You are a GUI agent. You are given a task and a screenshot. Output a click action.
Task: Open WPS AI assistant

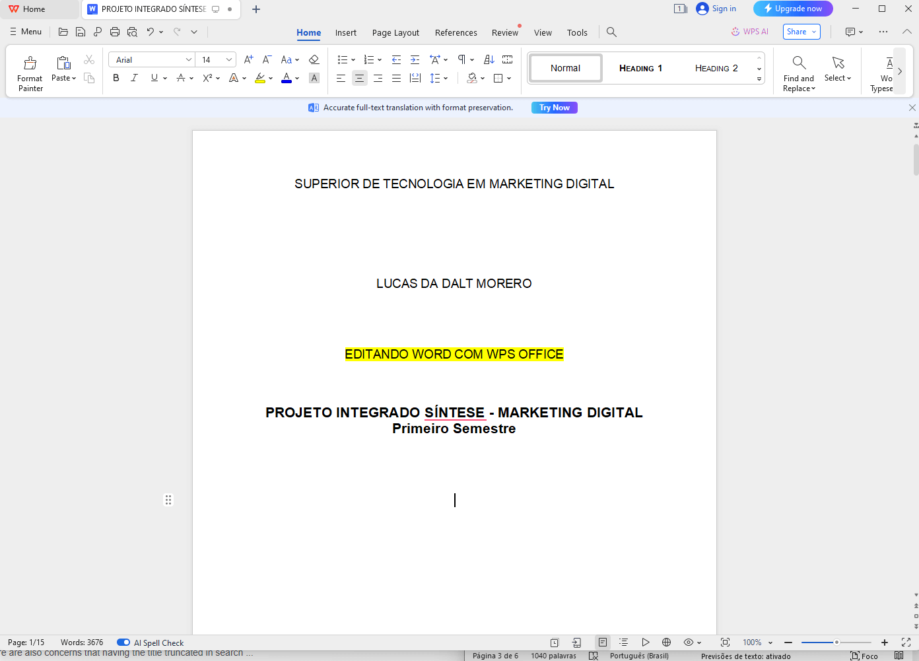pyautogui.click(x=750, y=32)
